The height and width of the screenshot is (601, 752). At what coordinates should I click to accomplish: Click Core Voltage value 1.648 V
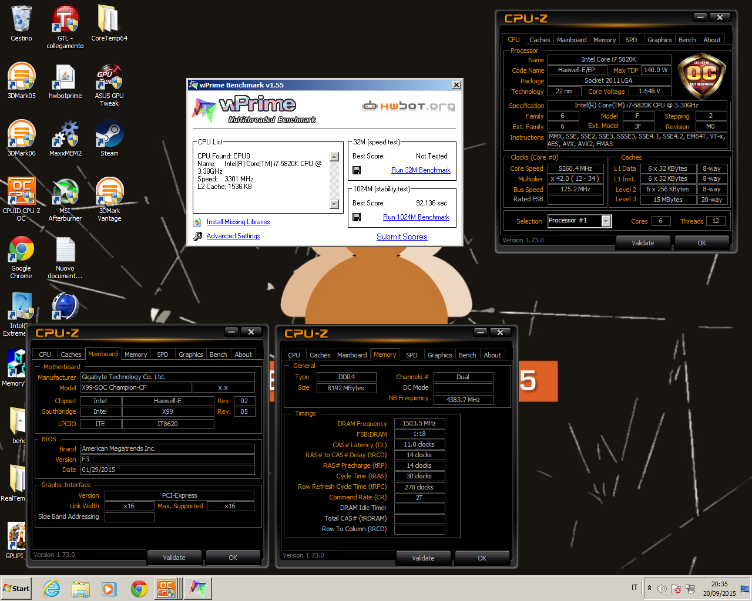point(649,91)
